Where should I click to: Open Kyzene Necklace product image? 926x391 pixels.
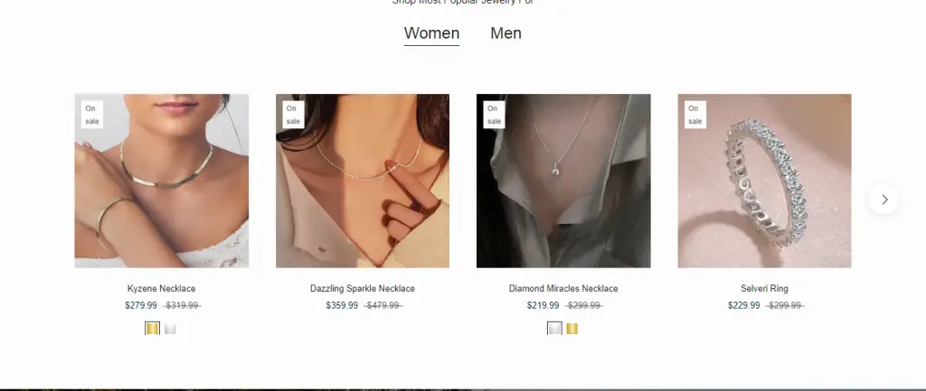click(x=161, y=181)
